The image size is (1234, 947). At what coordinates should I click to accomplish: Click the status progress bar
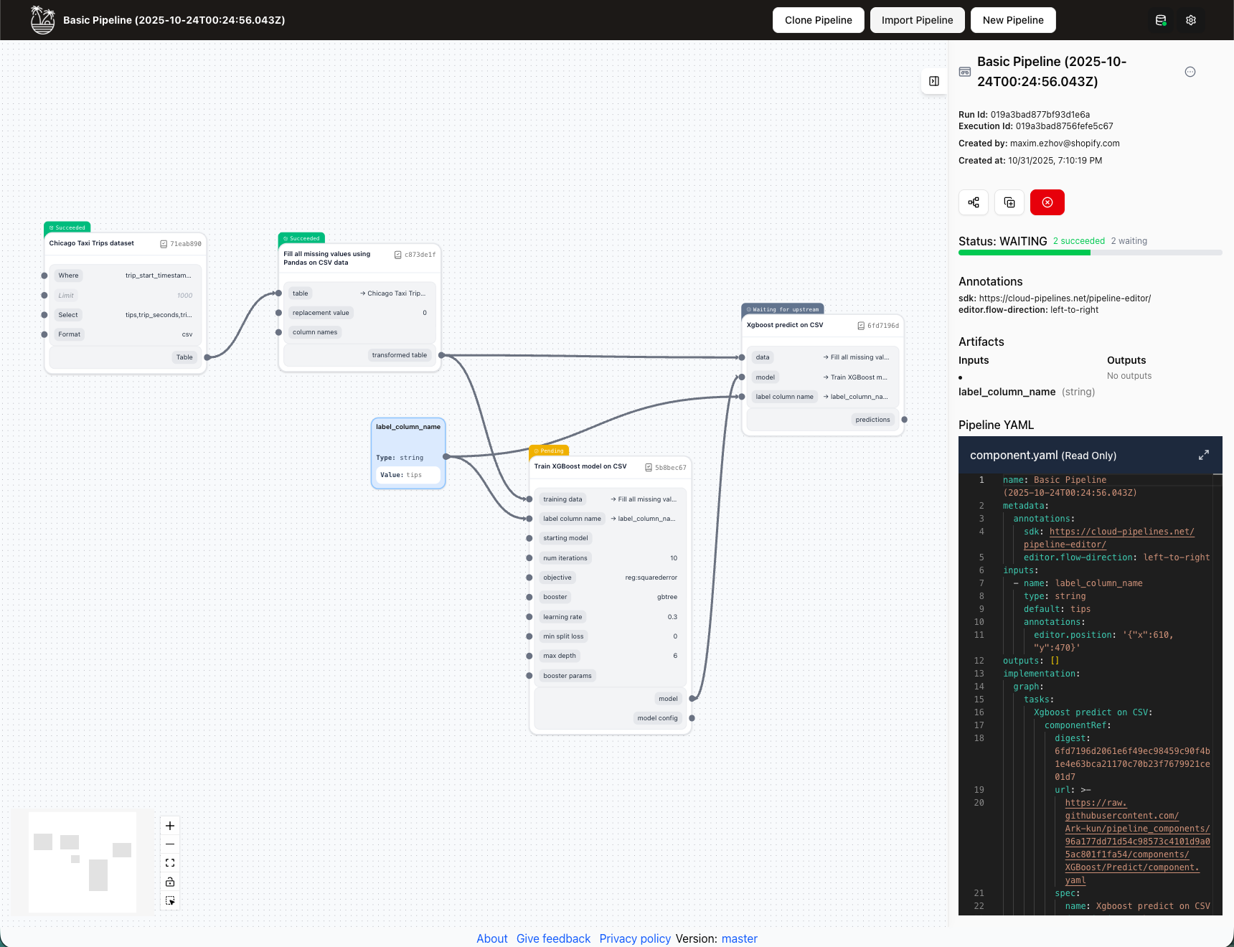coord(1089,253)
